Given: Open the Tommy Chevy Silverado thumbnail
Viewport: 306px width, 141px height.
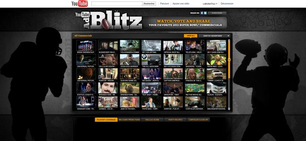Looking at the screenshot, I should point(216,74).
